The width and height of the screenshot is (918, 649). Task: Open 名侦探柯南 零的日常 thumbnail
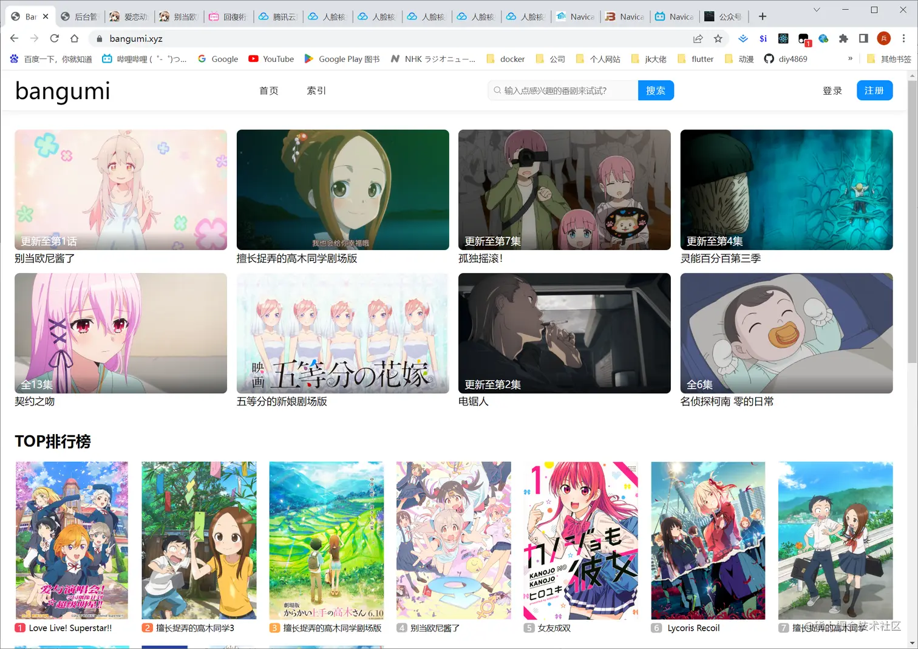786,333
